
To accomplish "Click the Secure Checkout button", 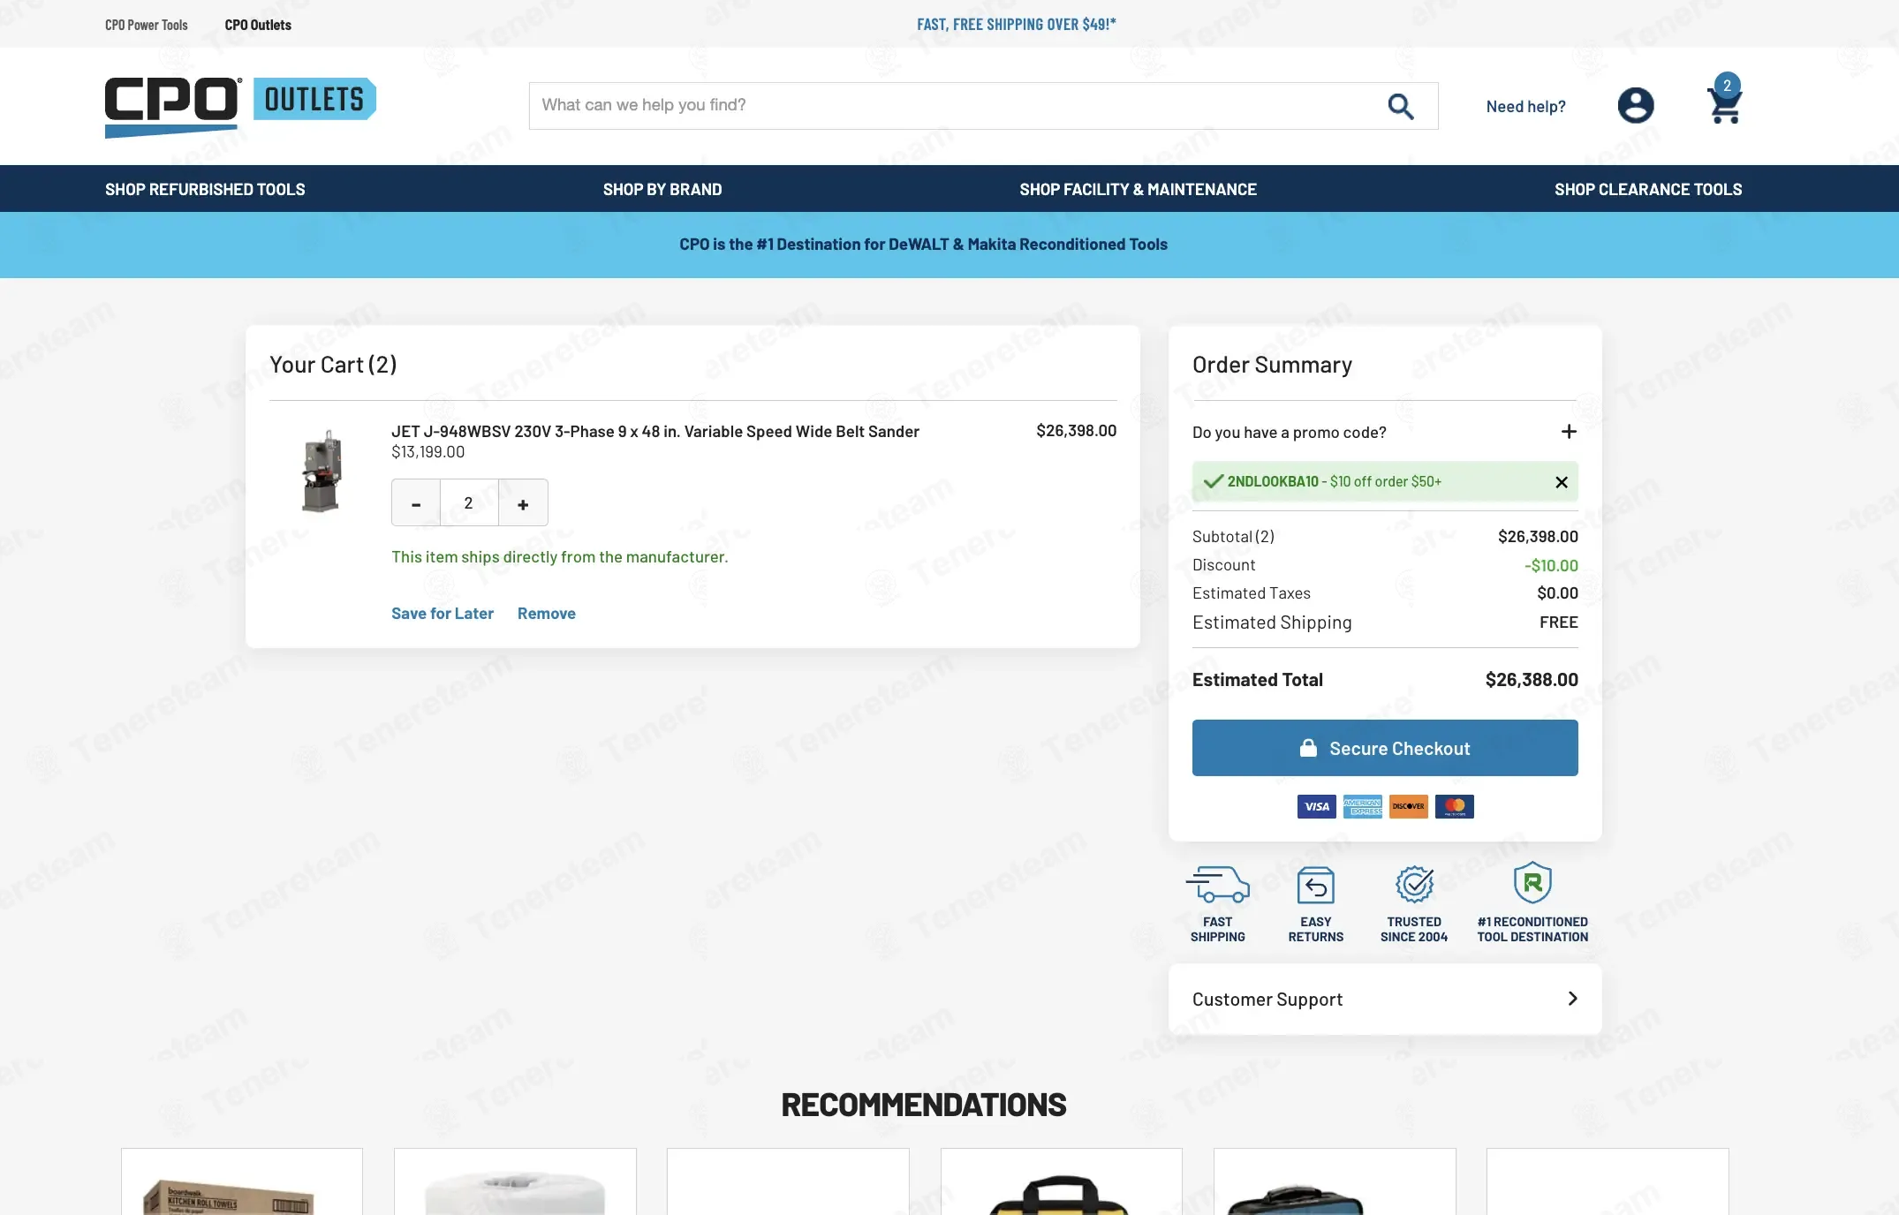I will (x=1385, y=748).
